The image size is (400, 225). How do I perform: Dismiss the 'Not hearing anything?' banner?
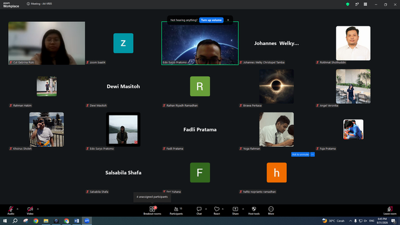tap(228, 20)
